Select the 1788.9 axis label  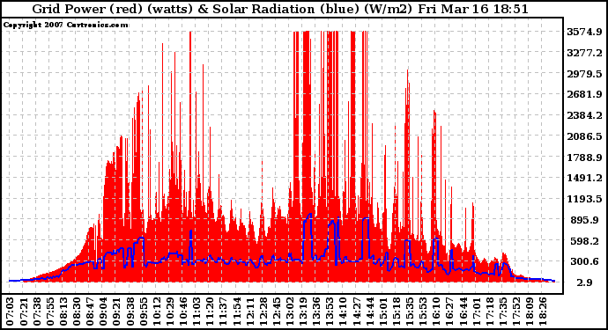[584, 157]
